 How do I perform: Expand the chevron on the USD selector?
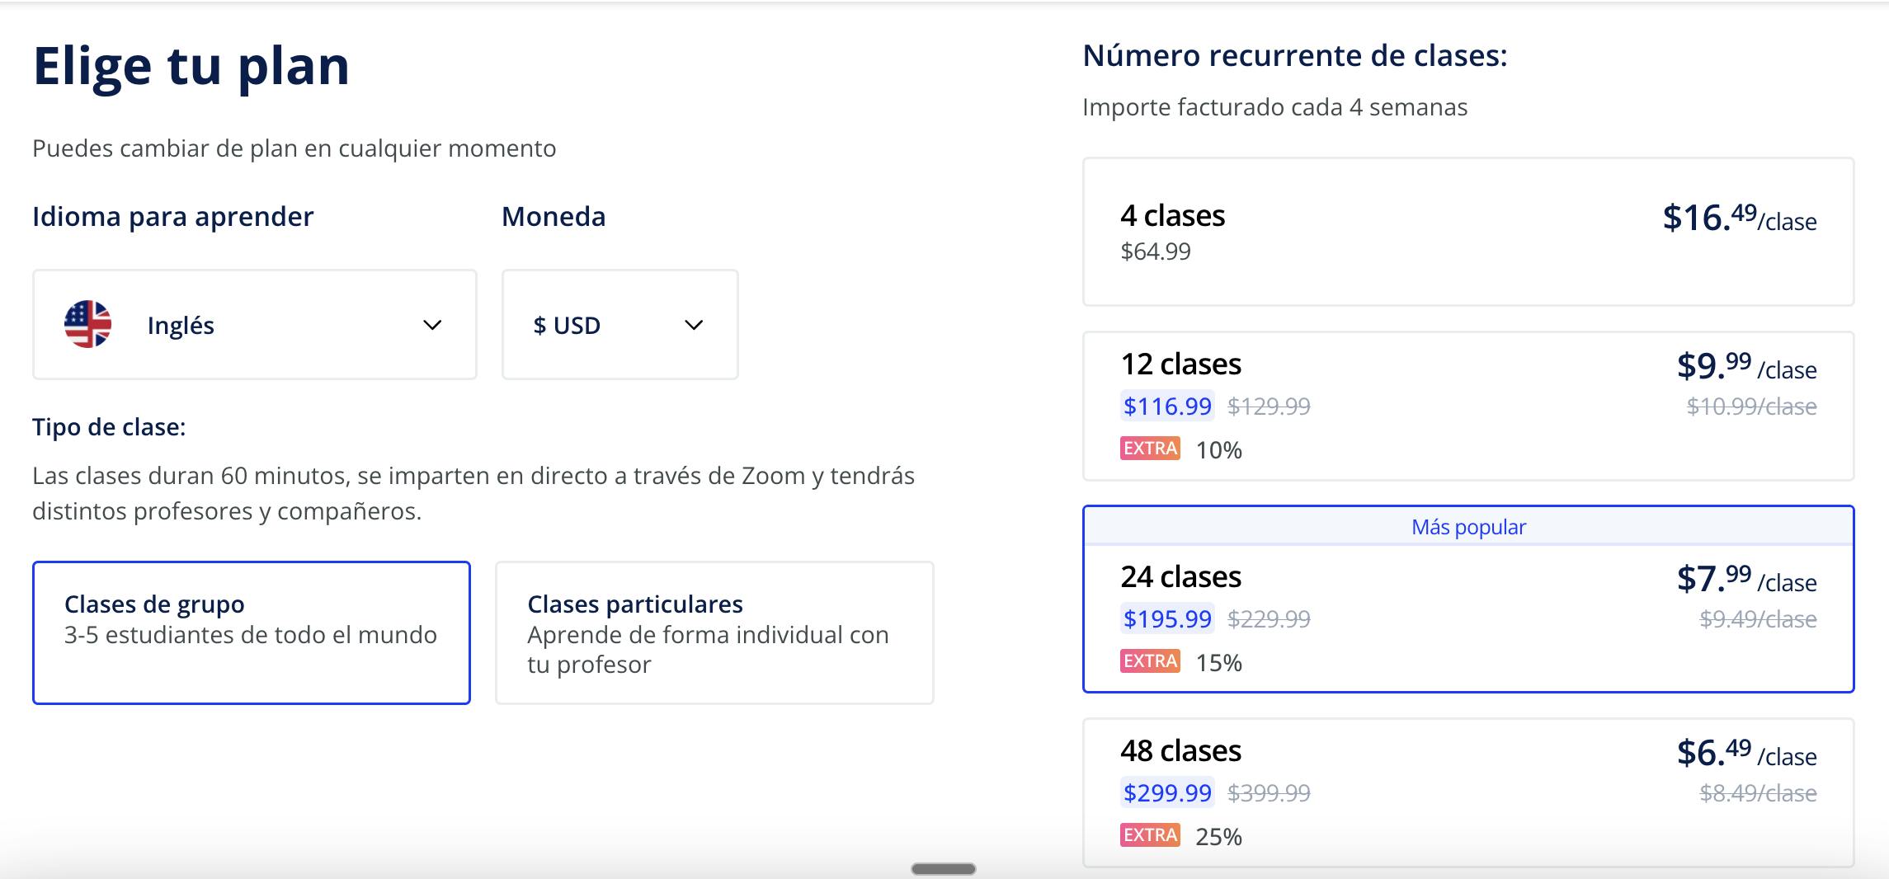point(692,324)
